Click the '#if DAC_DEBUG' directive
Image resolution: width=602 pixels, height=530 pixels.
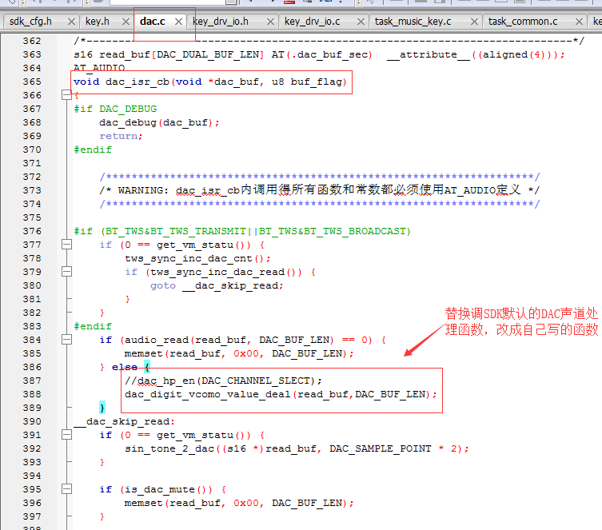tap(115, 109)
